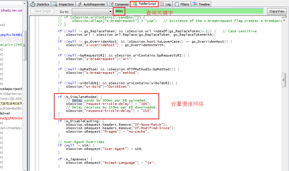Click the "Pragma" no-cache line
The width and height of the screenshot is (289, 171).
[107, 131]
